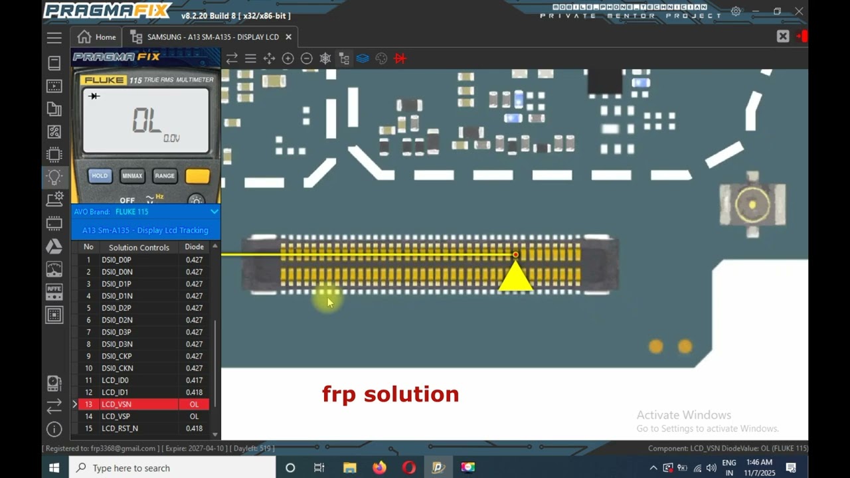
Task: Click the Solution Controls column header
Action: click(139, 248)
